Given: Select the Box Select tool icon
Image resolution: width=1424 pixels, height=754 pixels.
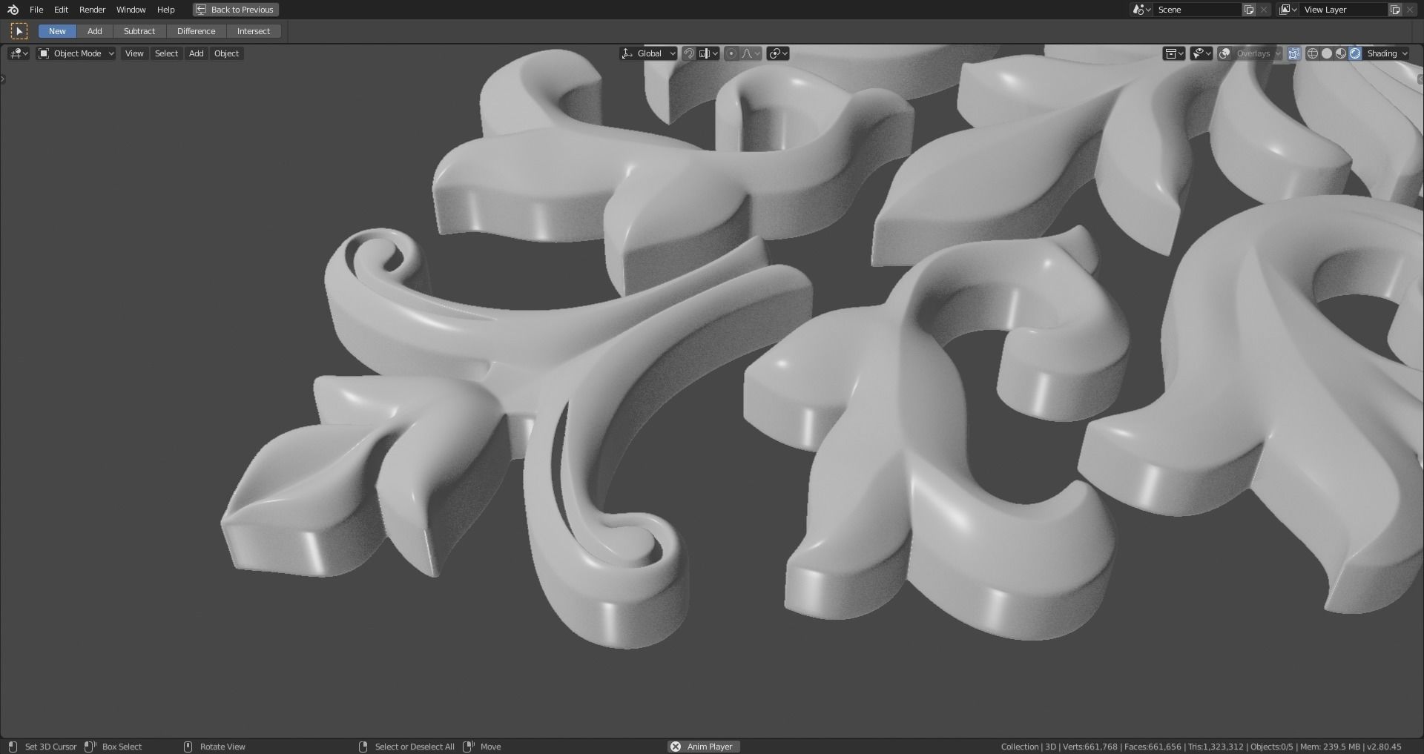Looking at the screenshot, I should tap(19, 31).
